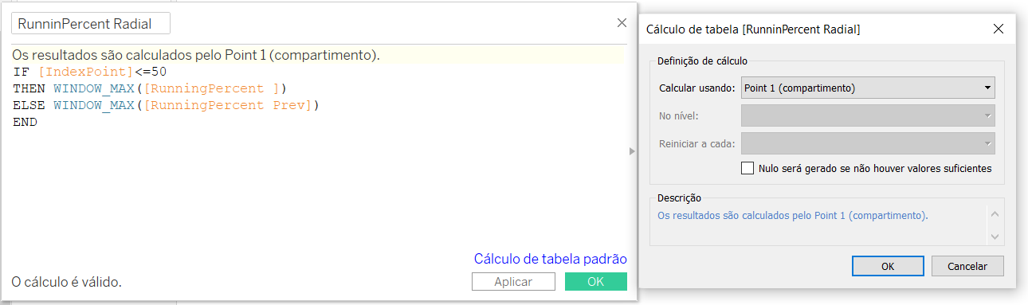Close the RunninPercent Radial calculation editor

pos(622,23)
